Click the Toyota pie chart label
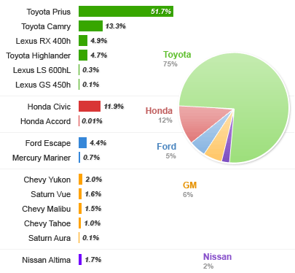This screenshot has height=273, width=295. pos(177,55)
